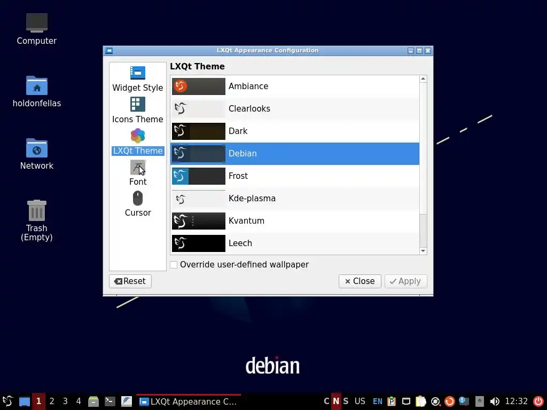Click theme list scroll up arrow
The image size is (547, 410).
tap(423, 79)
